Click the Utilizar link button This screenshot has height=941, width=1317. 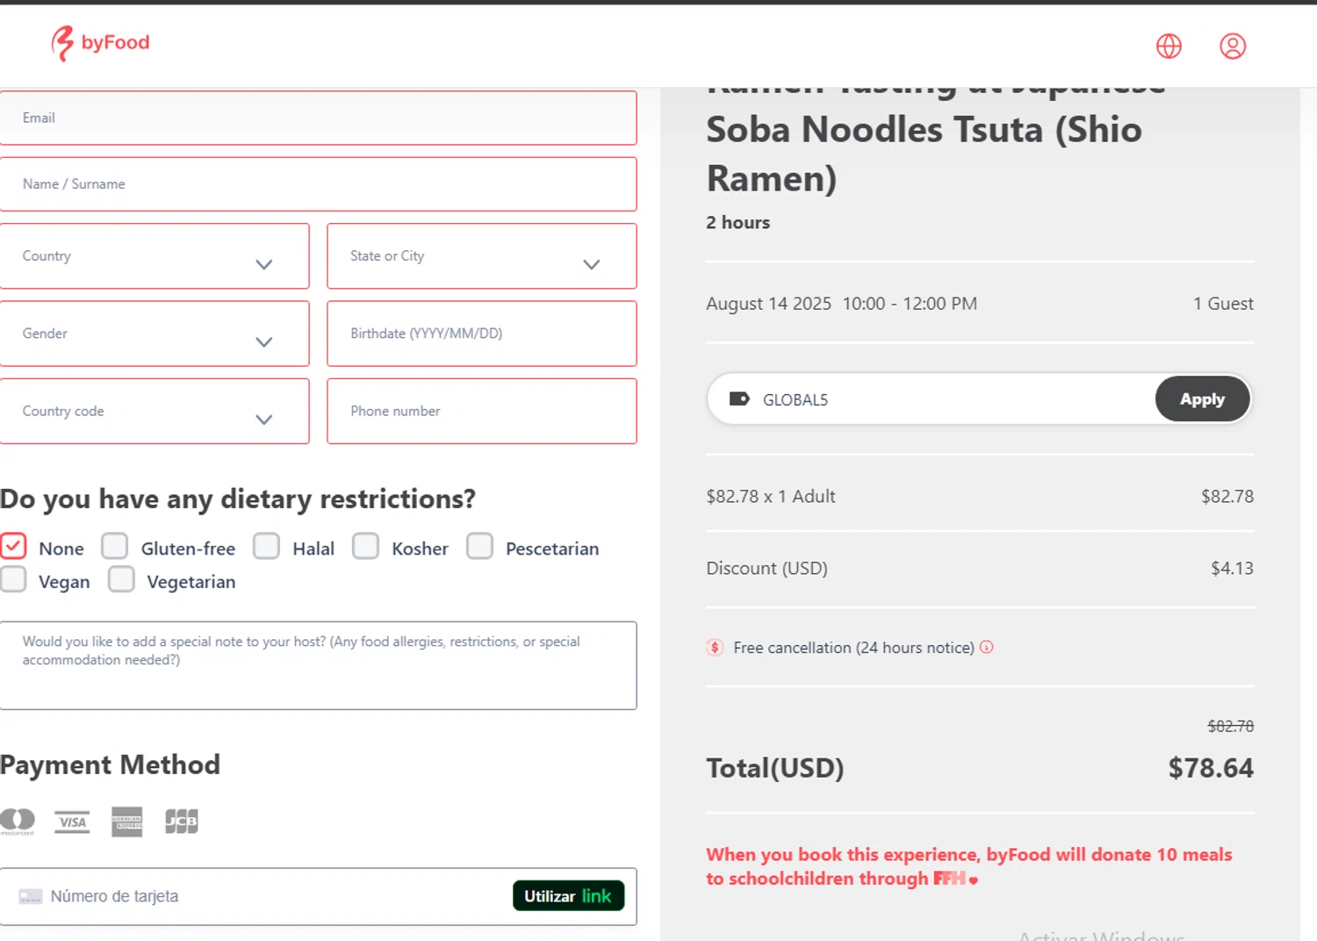[568, 896]
